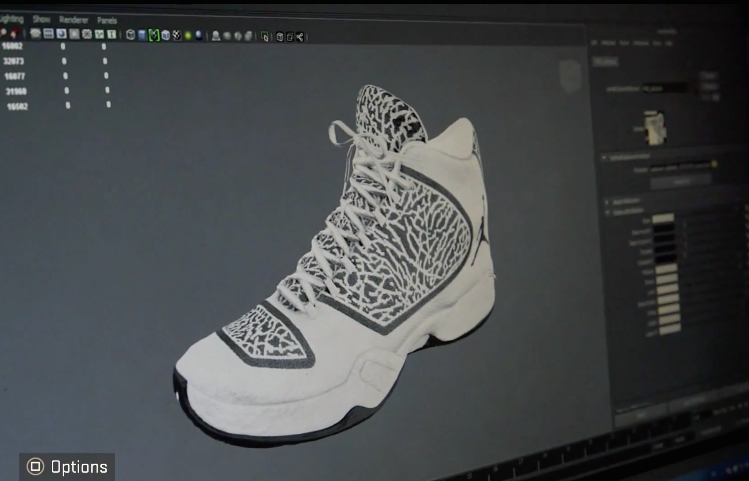The image size is (749, 481).
Task: Click the yellow use all lights icon
Action: pyautogui.click(x=188, y=35)
